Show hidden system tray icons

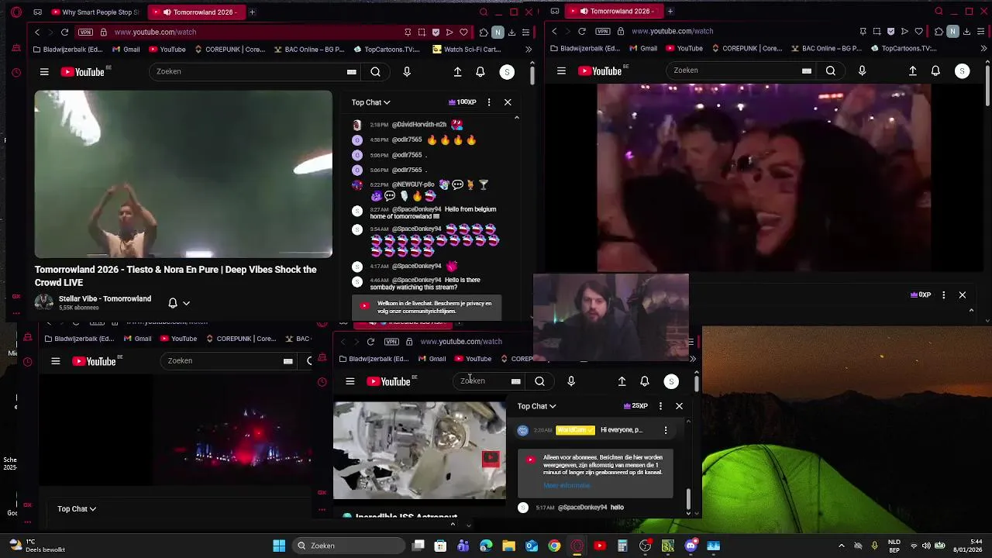pos(842,546)
